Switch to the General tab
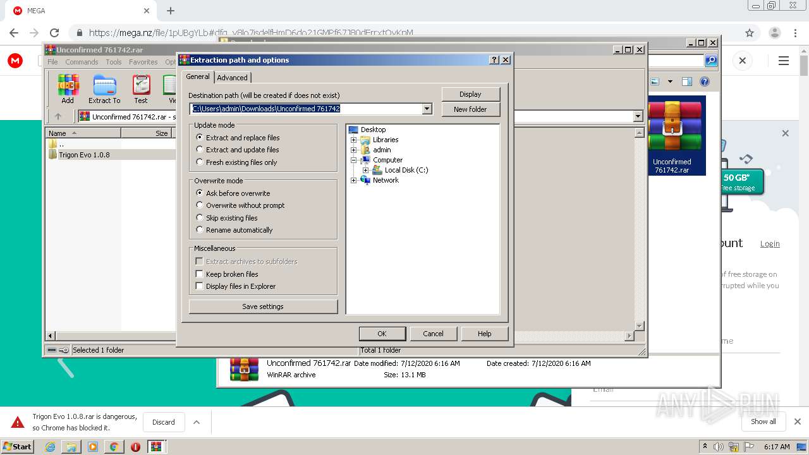 pyautogui.click(x=198, y=76)
